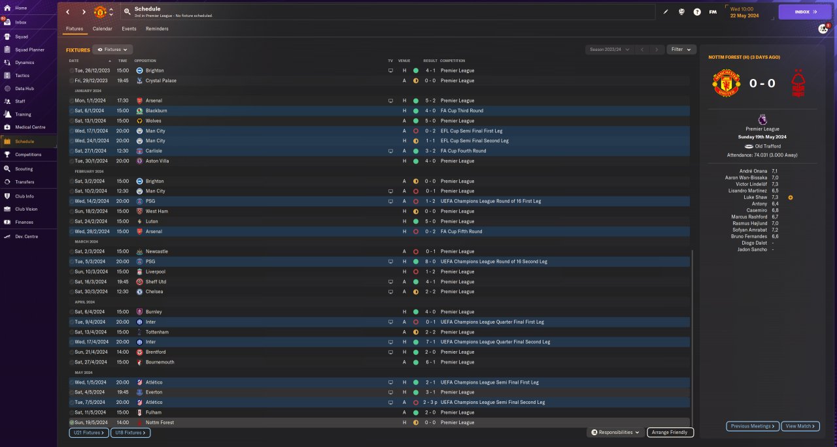Click the Manchester United club badge in header
This screenshot has width=837, height=447.
[100, 12]
